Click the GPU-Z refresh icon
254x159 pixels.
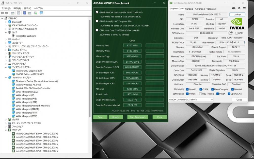pyautogui.click(x=239, y=8)
